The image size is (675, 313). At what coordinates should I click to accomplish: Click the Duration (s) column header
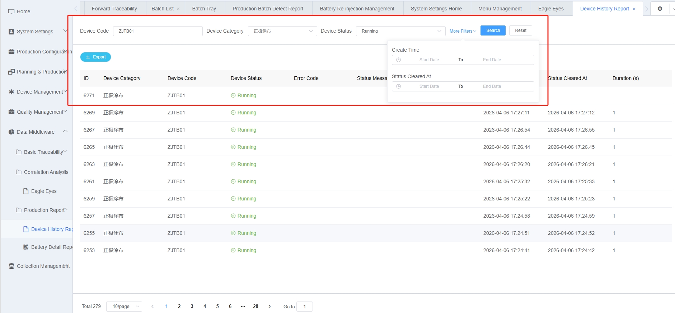(x=625, y=78)
